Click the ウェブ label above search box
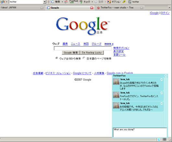The width and height of the screenshot is (172, 142). 56,44
